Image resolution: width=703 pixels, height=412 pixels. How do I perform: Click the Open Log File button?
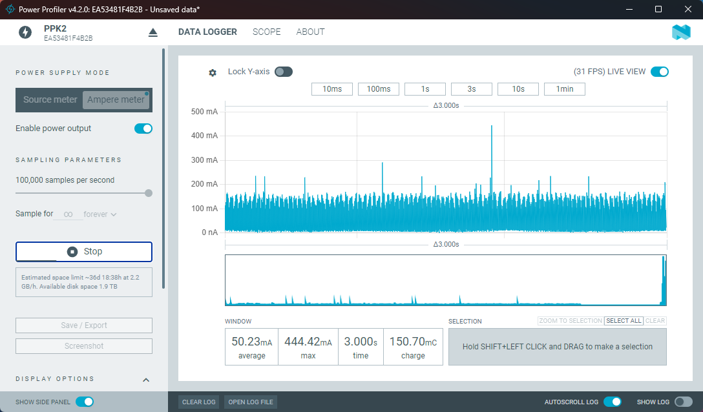pyautogui.click(x=251, y=402)
